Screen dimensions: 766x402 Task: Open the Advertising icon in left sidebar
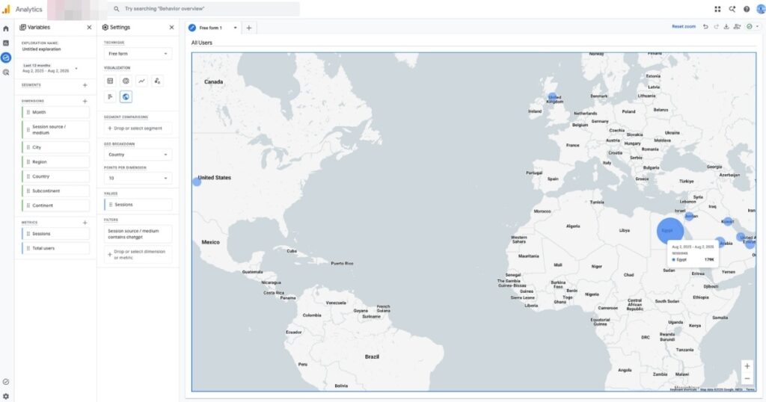pos(6,72)
